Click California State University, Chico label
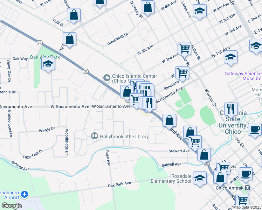This screenshot has height=210, width=262. point(233,122)
